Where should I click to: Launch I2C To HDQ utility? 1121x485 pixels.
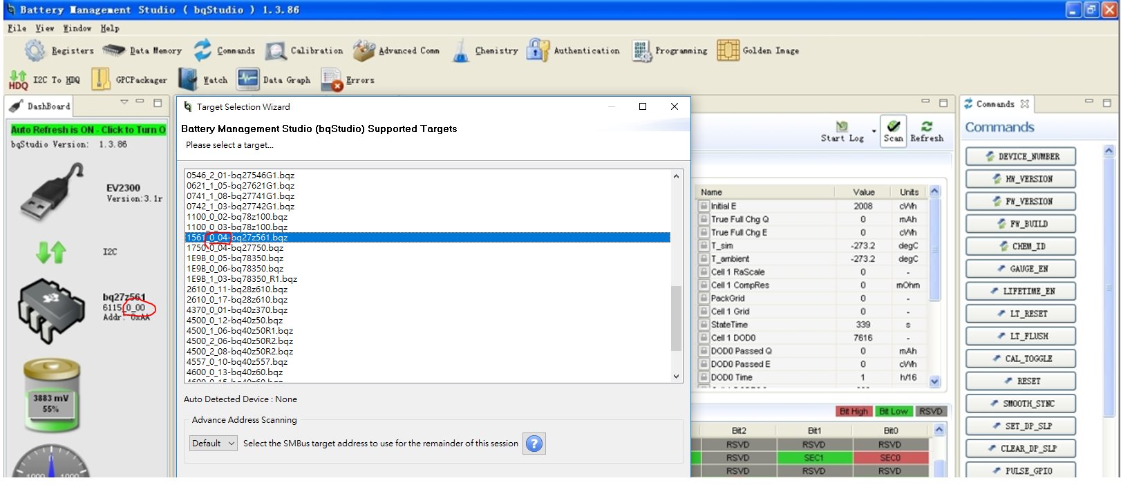[44, 79]
